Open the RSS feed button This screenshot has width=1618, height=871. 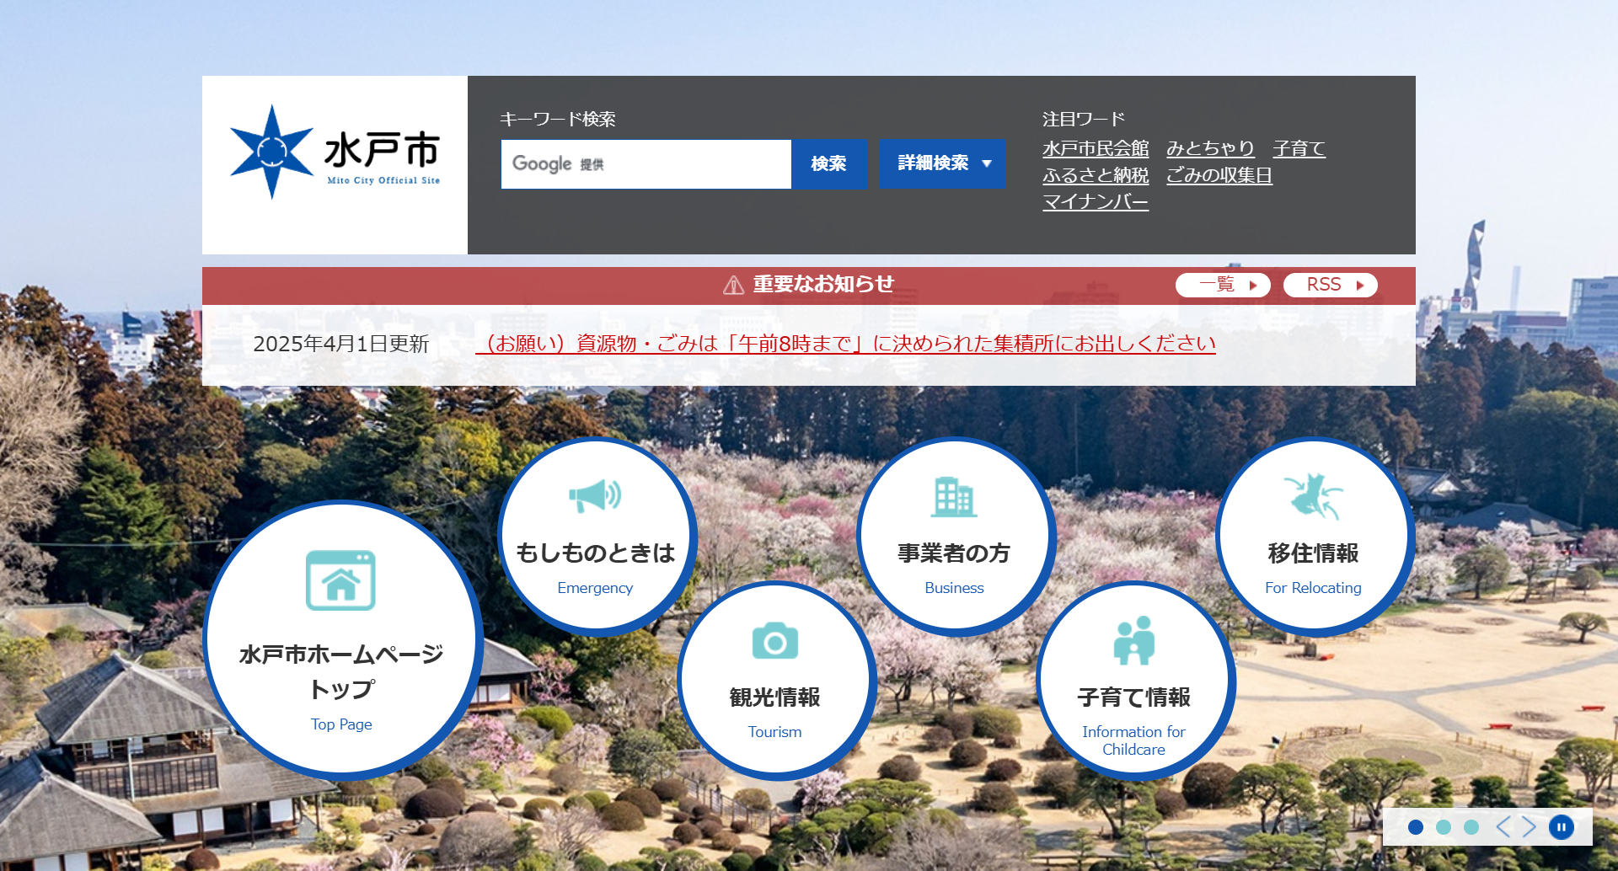coord(1330,285)
